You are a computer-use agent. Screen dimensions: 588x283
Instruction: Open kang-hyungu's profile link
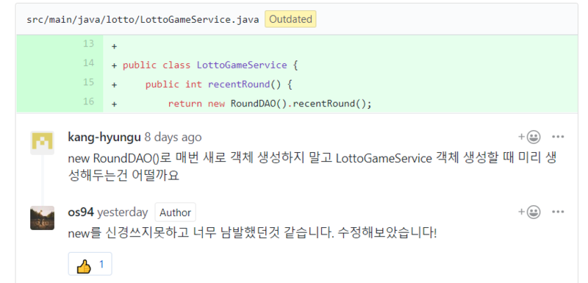pos(104,137)
